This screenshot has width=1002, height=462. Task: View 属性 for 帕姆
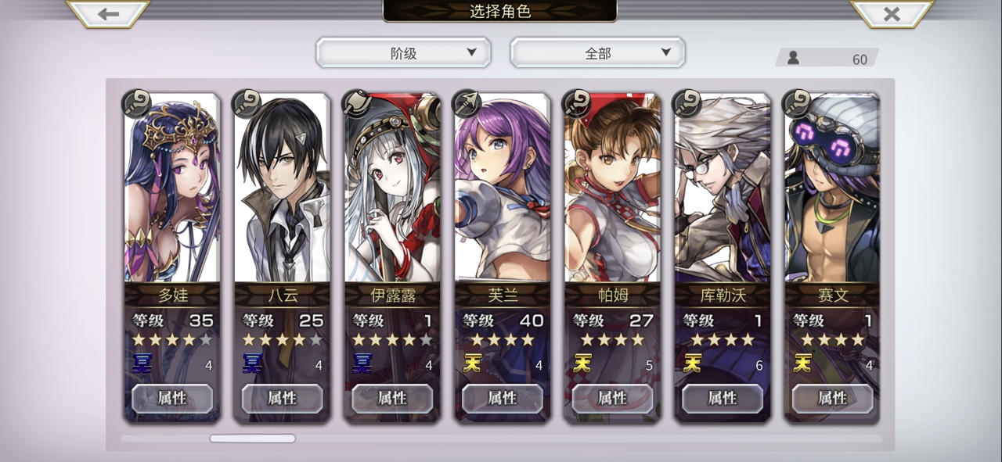(612, 398)
